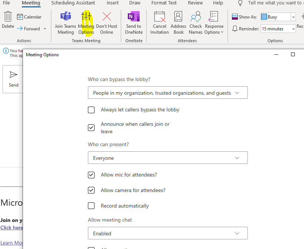Click the Click here join link

tap(11, 228)
